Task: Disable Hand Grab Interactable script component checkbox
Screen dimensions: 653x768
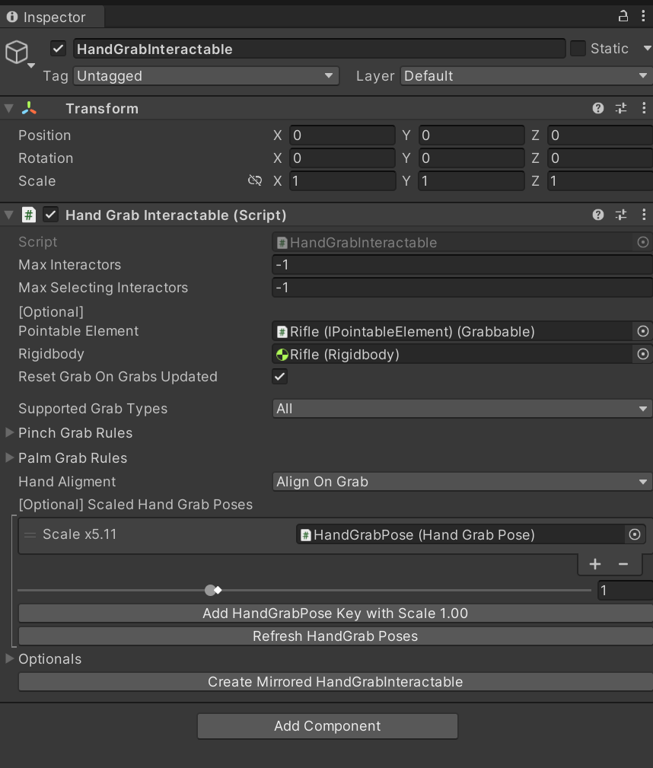Action: (x=51, y=215)
